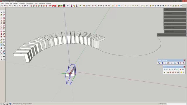
Task: Click yellow circle icon in lower floating toolbar
Action: [181, 72]
